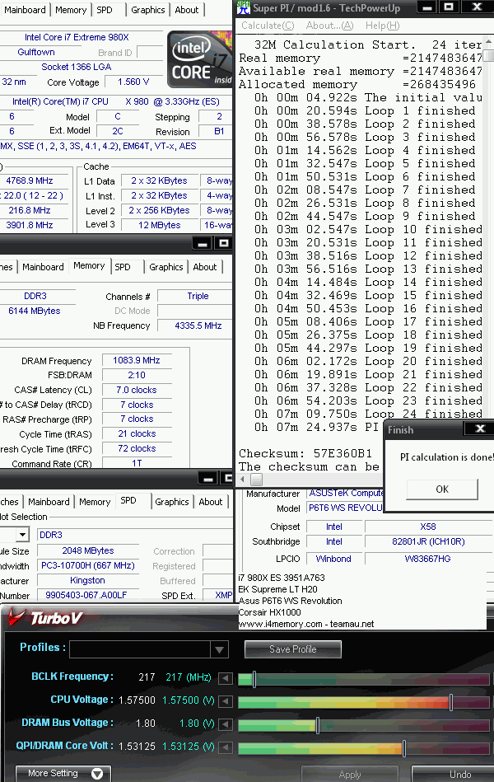Screen dimensions: 494x782
Task: Select Memory tab in CPU-Z window showing Kingston module
Action: tap(95, 502)
